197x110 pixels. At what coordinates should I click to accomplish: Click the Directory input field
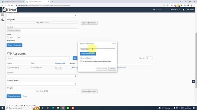tap(50, 30)
